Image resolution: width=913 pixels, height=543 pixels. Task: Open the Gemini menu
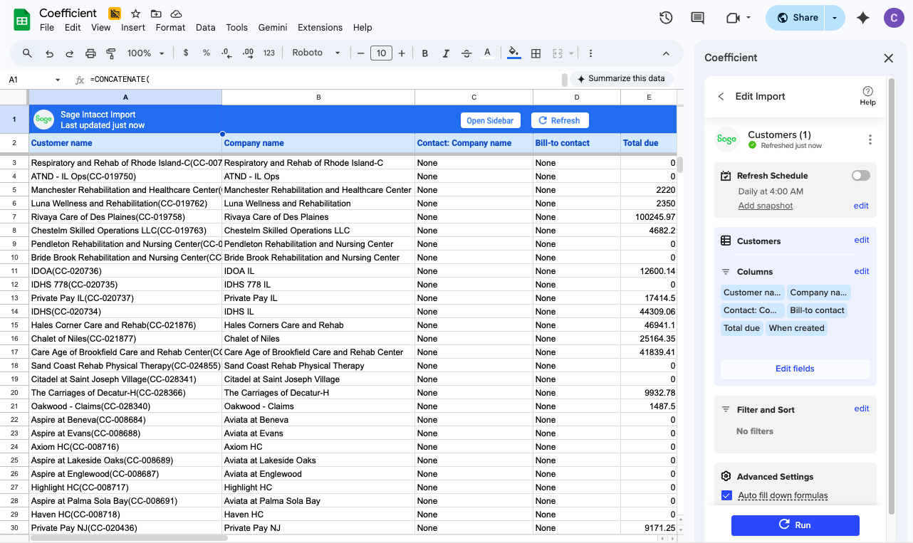click(x=273, y=27)
